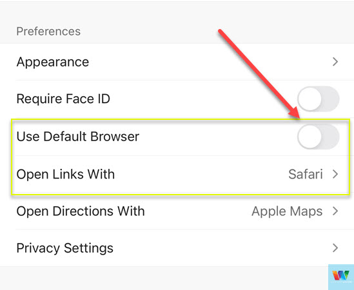Open the Privacy Settings menu item

177,248
